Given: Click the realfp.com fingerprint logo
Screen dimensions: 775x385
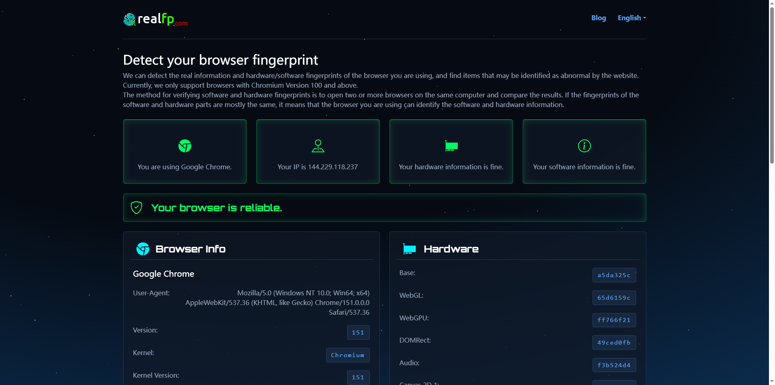Looking at the screenshot, I should pyautogui.click(x=155, y=19).
